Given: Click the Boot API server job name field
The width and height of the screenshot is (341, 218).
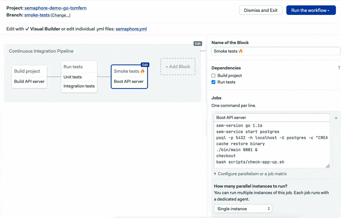Looking at the screenshot, I should [x=272, y=118].
